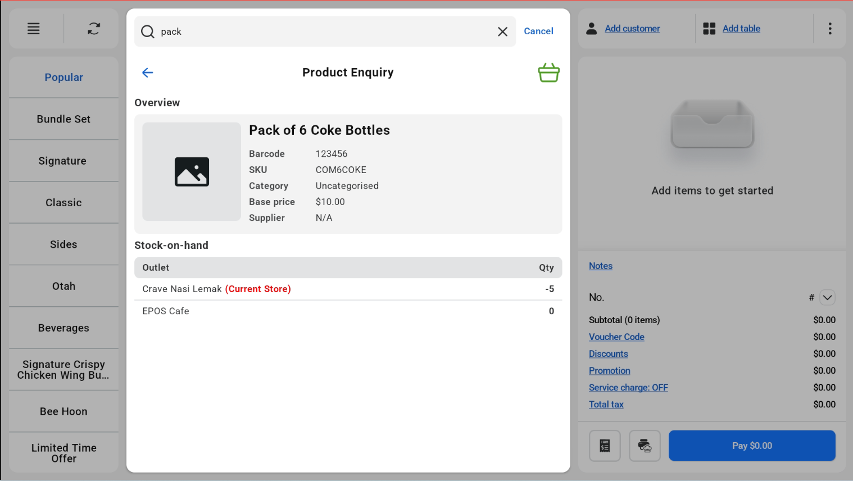This screenshot has height=481, width=853.
Task: Select Signature Crispy Chicken Wing category
Action: pyautogui.click(x=63, y=370)
